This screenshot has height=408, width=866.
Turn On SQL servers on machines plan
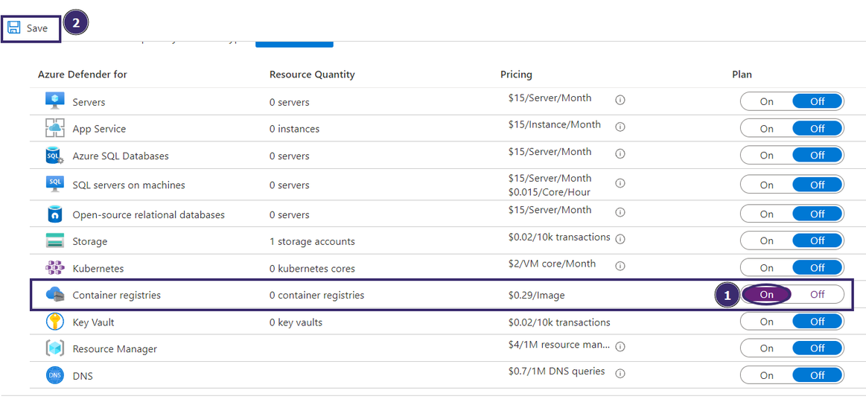point(766,185)
